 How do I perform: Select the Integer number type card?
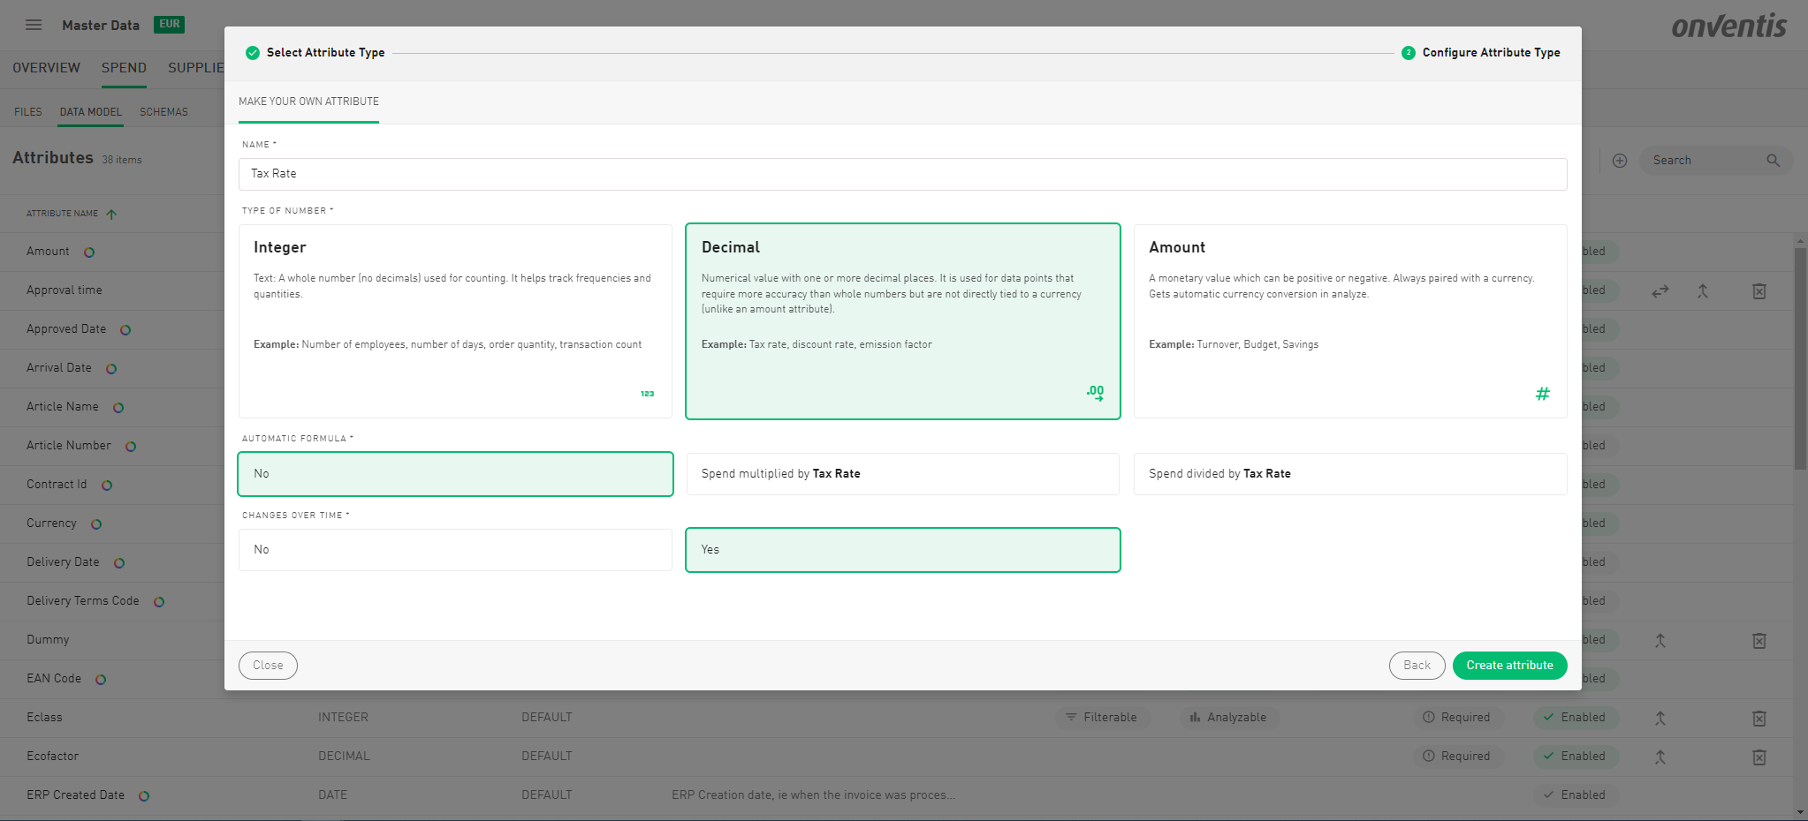455,320
